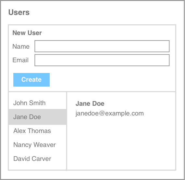Click empty form space right of Create button

[112, 80]
